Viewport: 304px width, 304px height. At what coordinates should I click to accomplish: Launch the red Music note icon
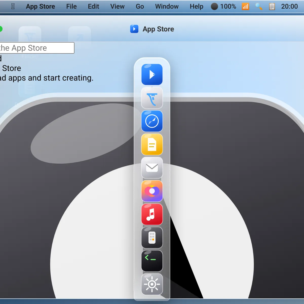[152, 214]
